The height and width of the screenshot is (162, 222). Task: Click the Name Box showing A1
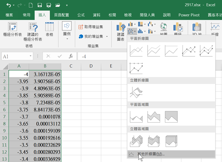(x=15, y=56)
